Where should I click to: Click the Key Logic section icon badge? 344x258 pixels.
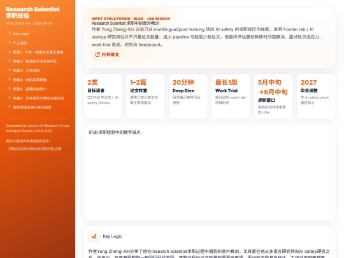click(x=94, y=236)
